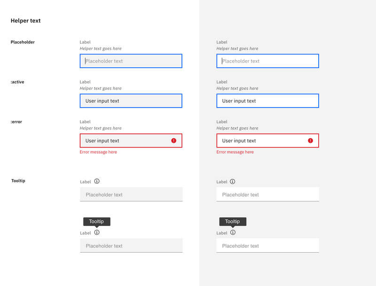Click the bottom-right white Placeholder text field
Screen dimensions: 376x286
pyautogui.click(x=267, y=246)
